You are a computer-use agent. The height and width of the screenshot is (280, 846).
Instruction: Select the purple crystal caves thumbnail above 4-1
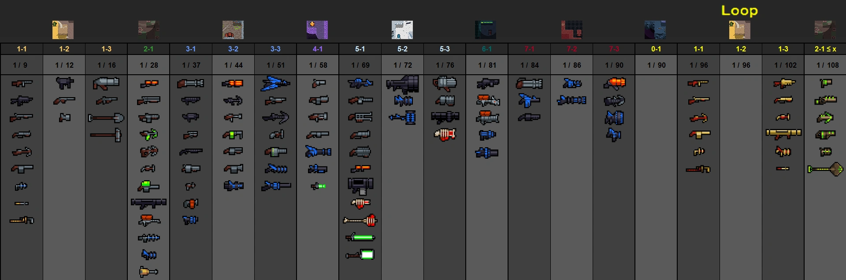(x=317, y=30)
